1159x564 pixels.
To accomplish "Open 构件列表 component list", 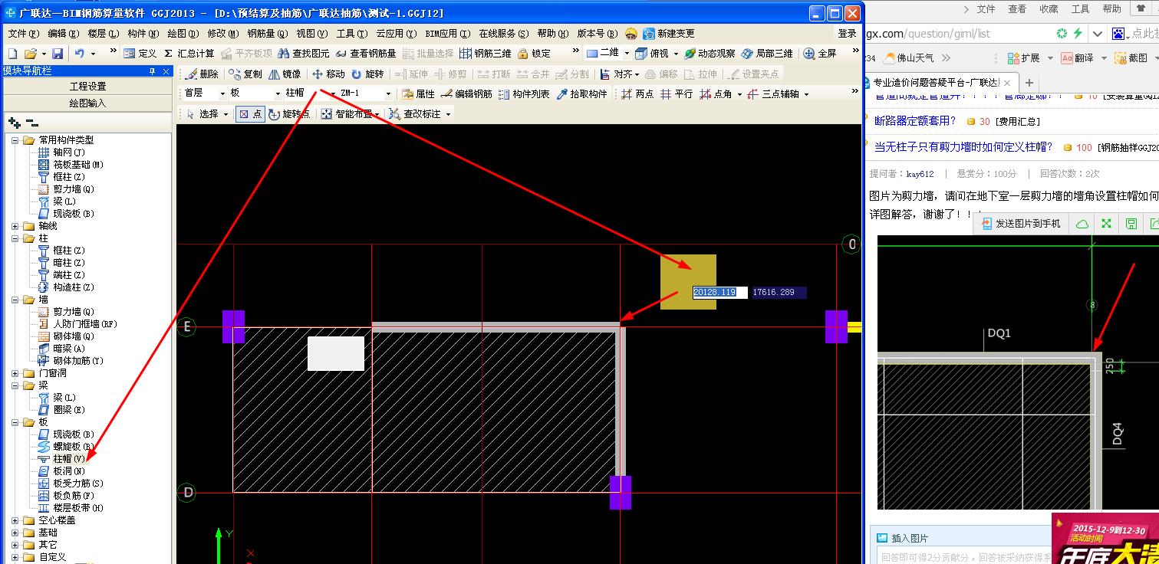I will (x=524, y=94).
